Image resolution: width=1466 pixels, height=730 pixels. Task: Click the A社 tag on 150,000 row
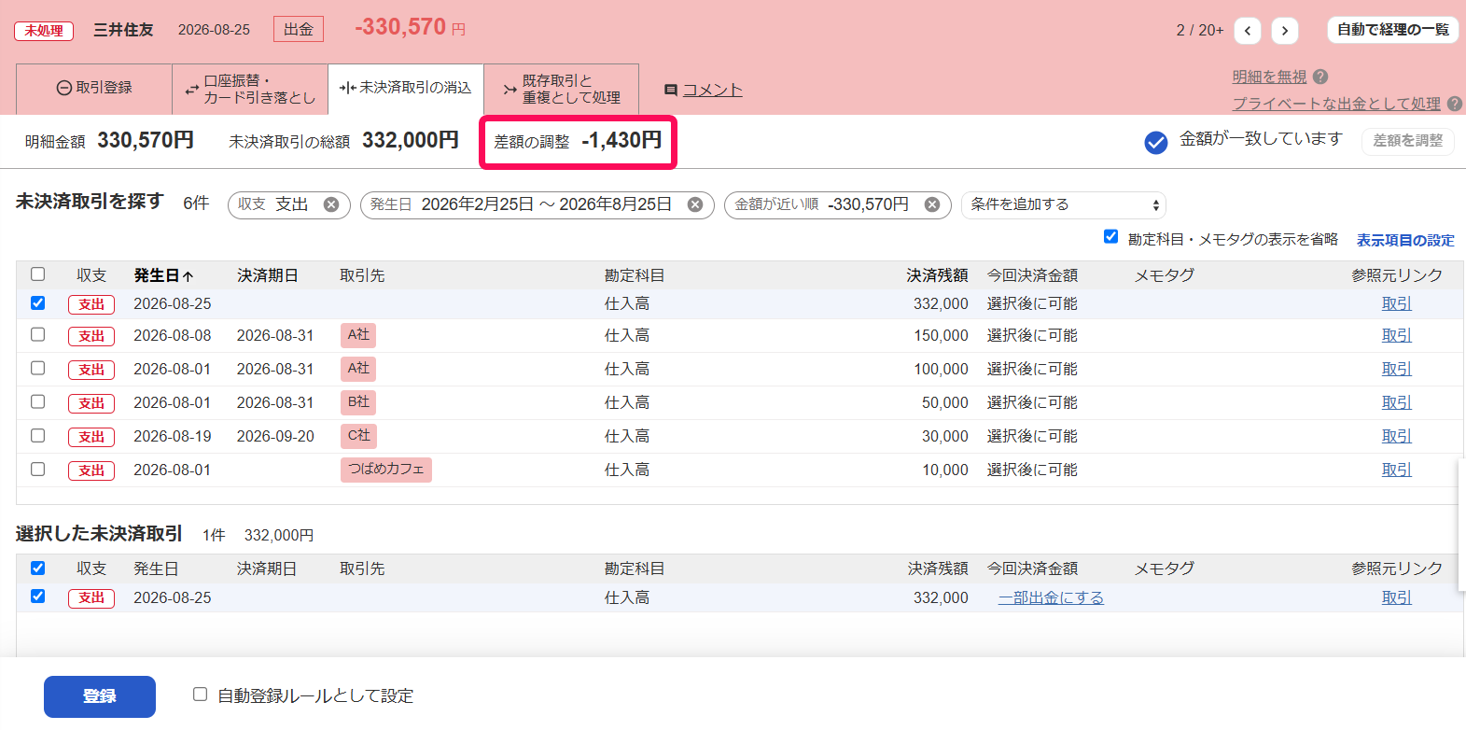[358, 335]
